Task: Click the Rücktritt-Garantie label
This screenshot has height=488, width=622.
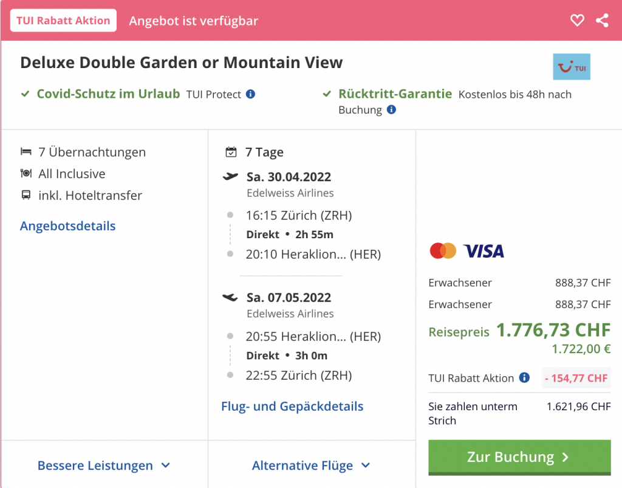Action: tap(395, 94)
